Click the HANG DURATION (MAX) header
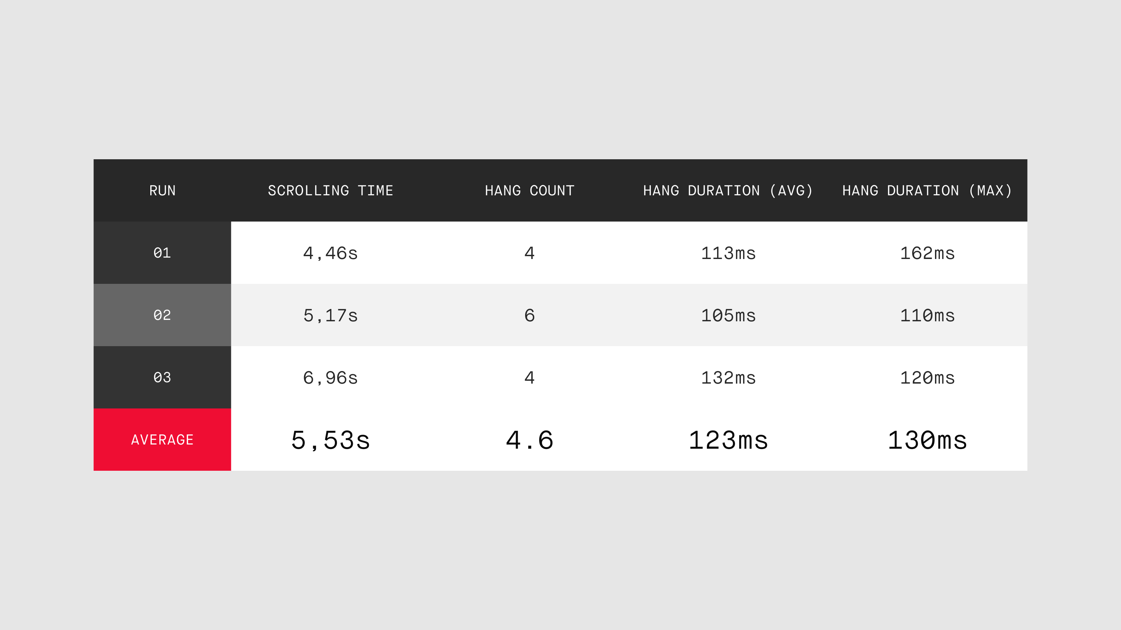 pyautogui.click(x=927, y=190)
